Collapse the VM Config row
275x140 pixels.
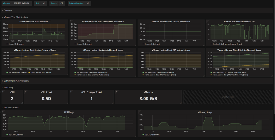click(x=8, y=88)
